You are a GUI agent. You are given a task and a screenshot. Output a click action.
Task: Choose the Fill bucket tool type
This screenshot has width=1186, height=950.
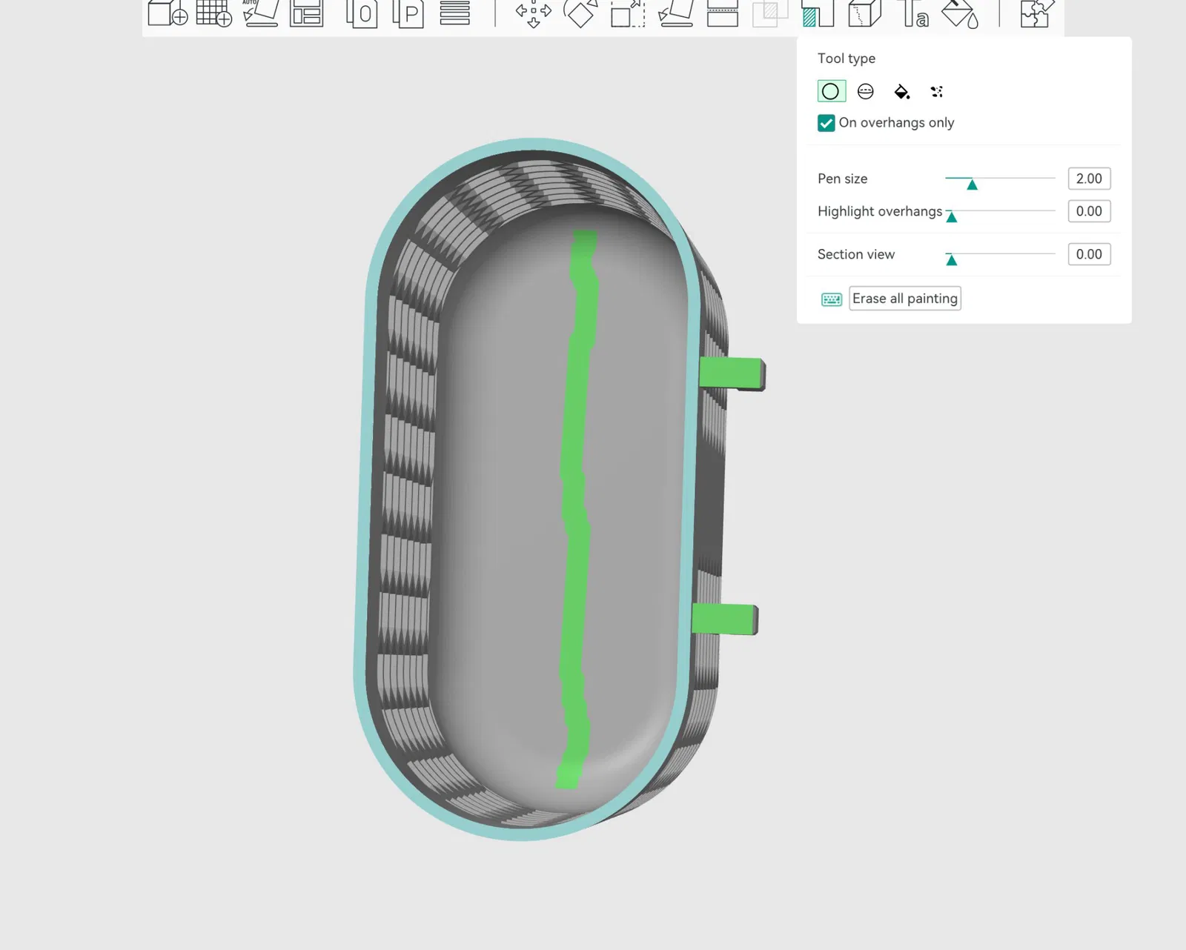pyautogui.click(x=901, y=91)
